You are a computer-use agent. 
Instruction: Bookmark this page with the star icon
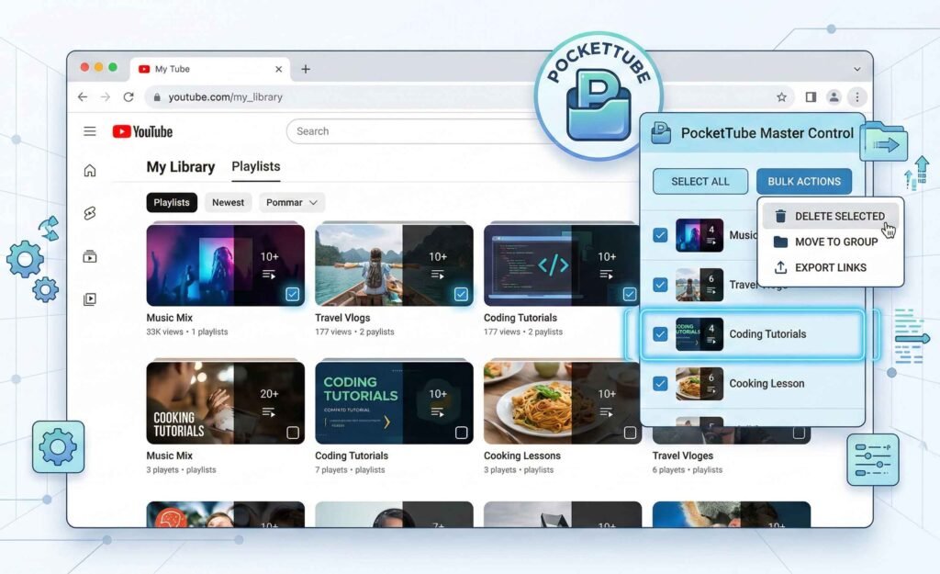pos(781,96)
